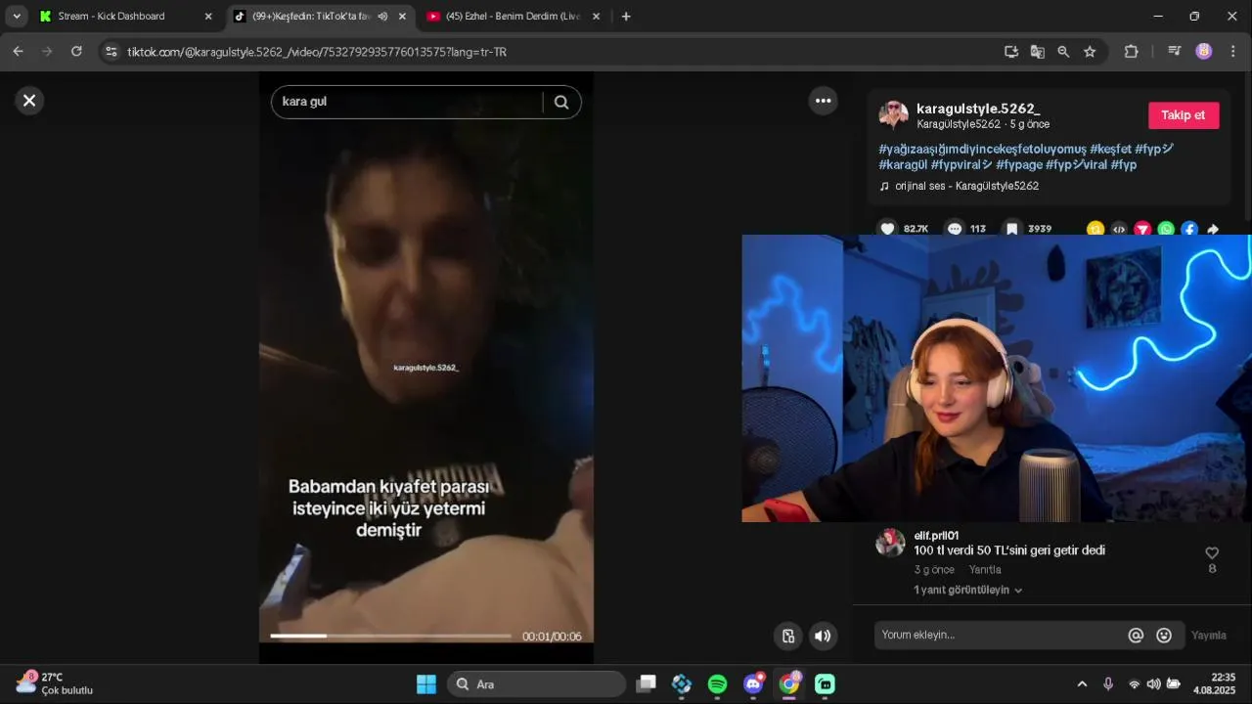Open Discord from the taskbar
The width and height of the screenshot is (1252, 704).
pos(753,684)
